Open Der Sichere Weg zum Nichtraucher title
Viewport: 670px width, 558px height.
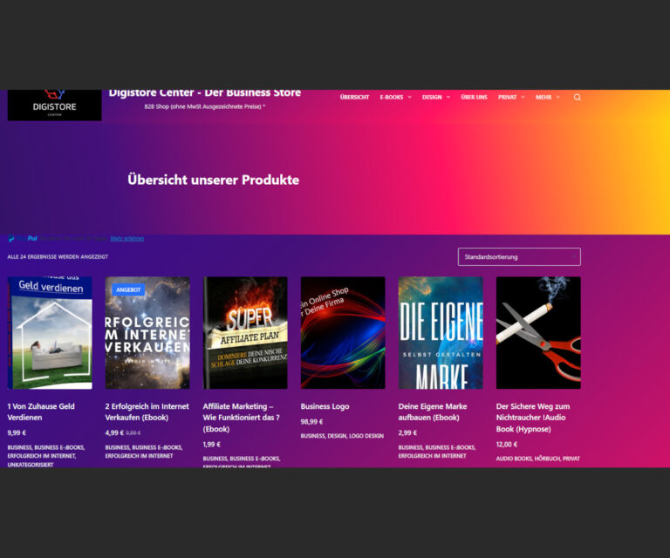(x=533, y=418)
